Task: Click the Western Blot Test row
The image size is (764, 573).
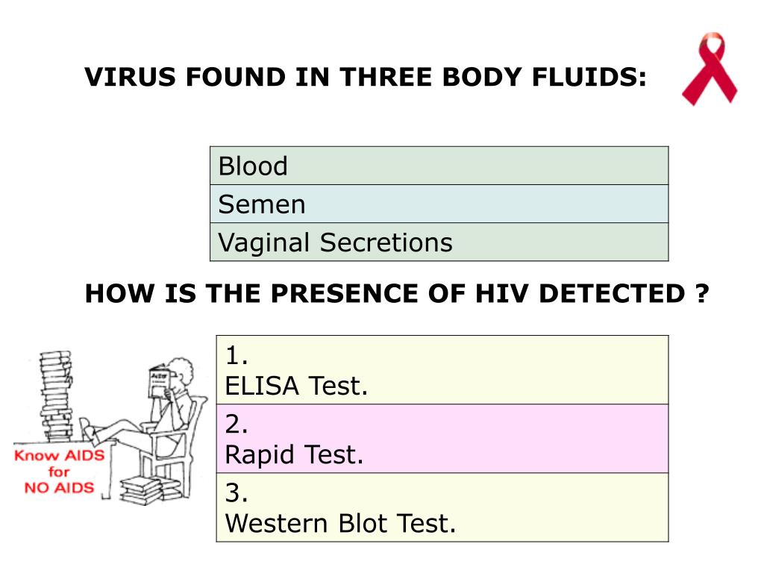Action: pos(442,507)
